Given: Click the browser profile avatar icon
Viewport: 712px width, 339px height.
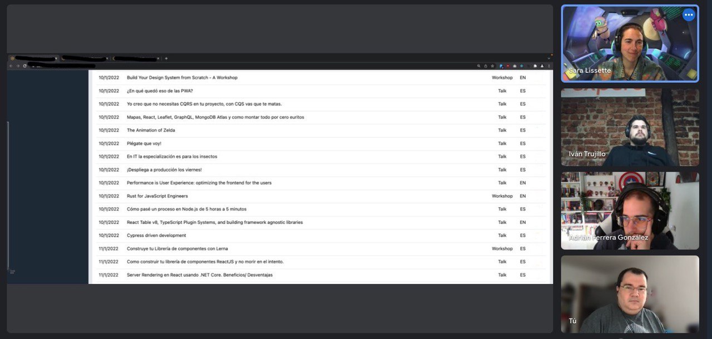Looking at the screenshot, I should coord(542,66).
